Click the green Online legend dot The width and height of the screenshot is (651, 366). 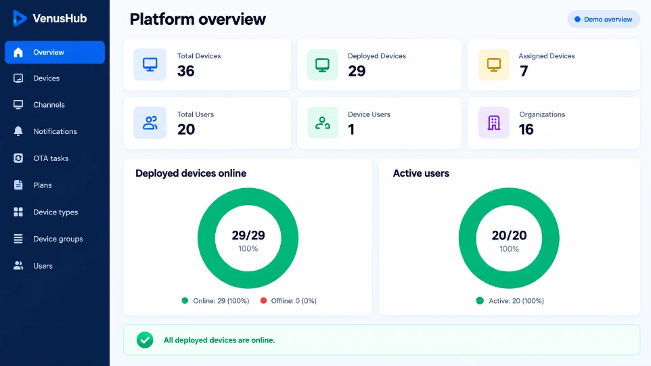185,300
